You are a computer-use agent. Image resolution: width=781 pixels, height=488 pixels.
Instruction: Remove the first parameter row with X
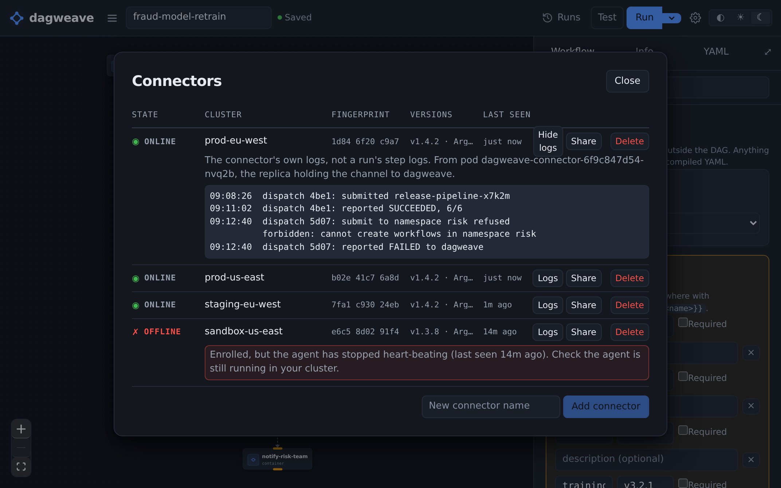click(751, 353)
